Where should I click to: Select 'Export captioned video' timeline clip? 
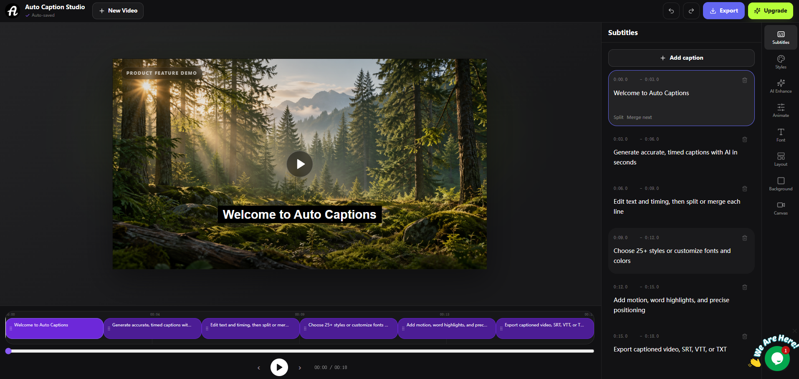point(545,328)
